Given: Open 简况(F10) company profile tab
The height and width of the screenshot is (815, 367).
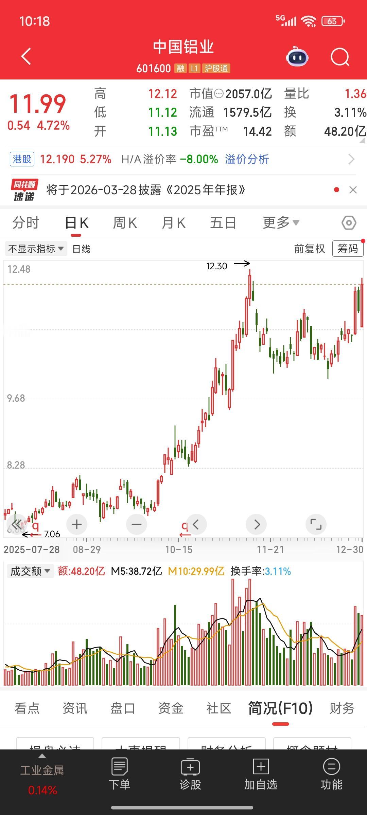Looking at the screenshot, I should point(280,708).
